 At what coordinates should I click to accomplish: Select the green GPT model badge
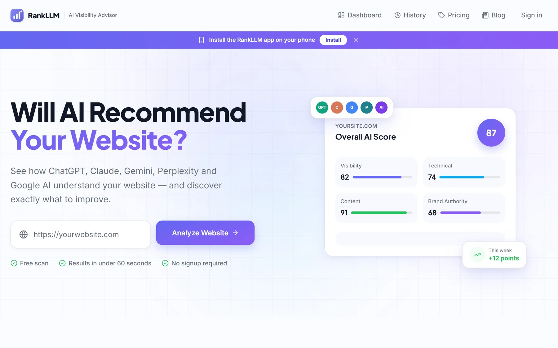(322, 107)
